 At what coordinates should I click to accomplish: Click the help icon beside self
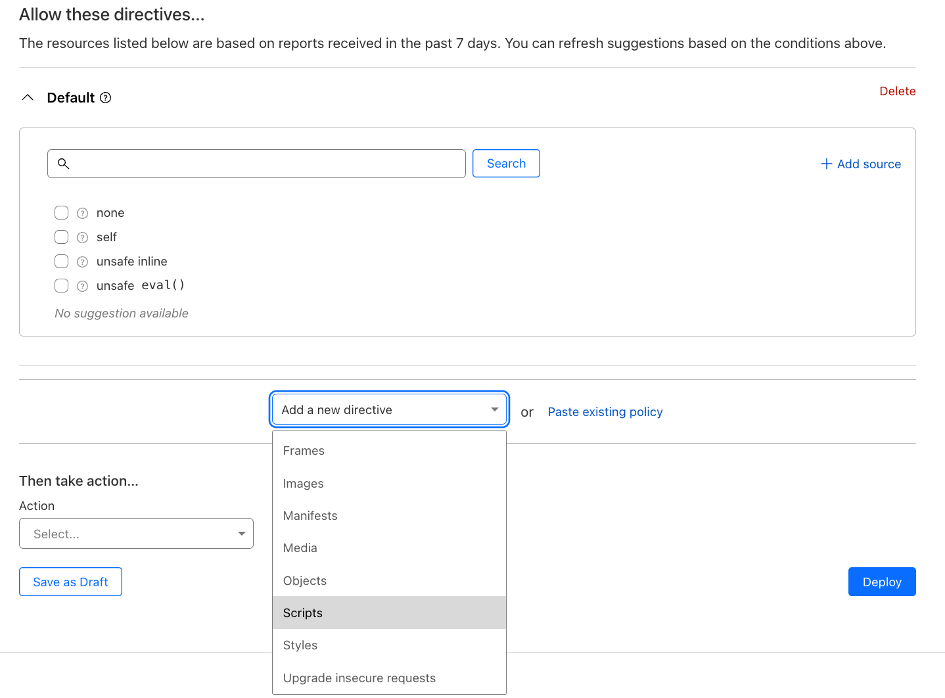(82, 237)
